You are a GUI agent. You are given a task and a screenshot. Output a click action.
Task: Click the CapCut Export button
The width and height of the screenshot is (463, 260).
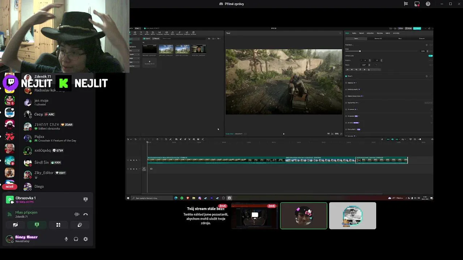[417, 28]
